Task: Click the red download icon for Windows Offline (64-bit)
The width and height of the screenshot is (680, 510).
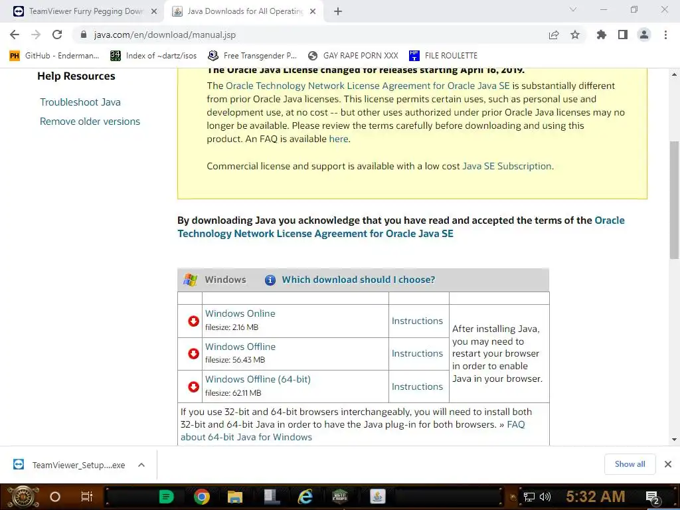Action: pyautogui.click(x=193, y=386)
